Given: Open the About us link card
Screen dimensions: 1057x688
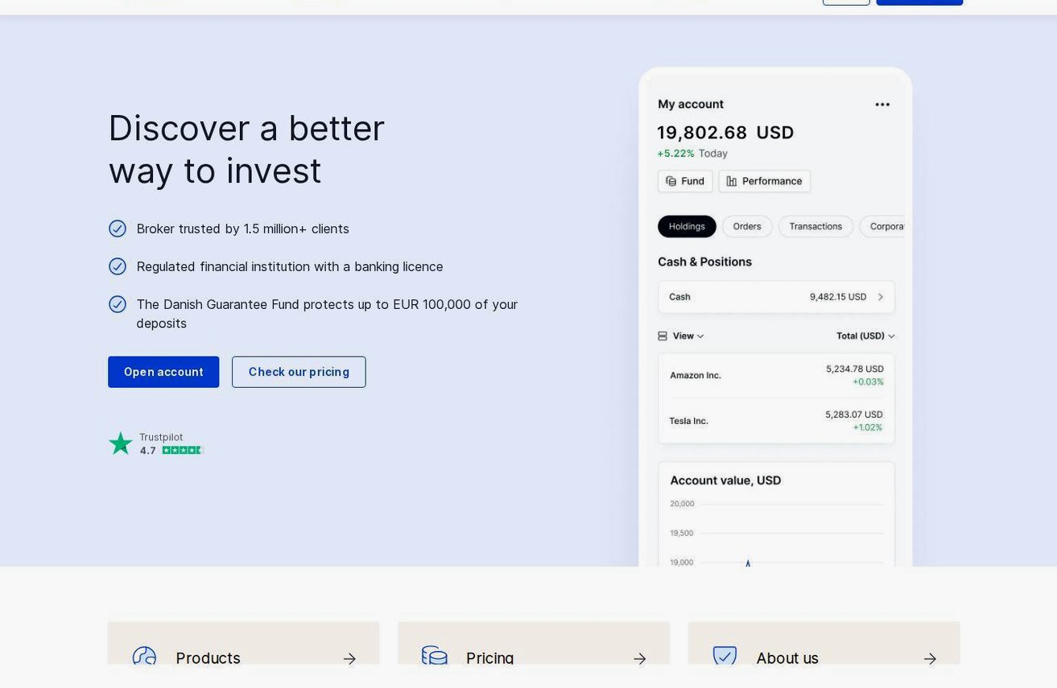Looking at the screenshot, I should [x=824, y=643].
